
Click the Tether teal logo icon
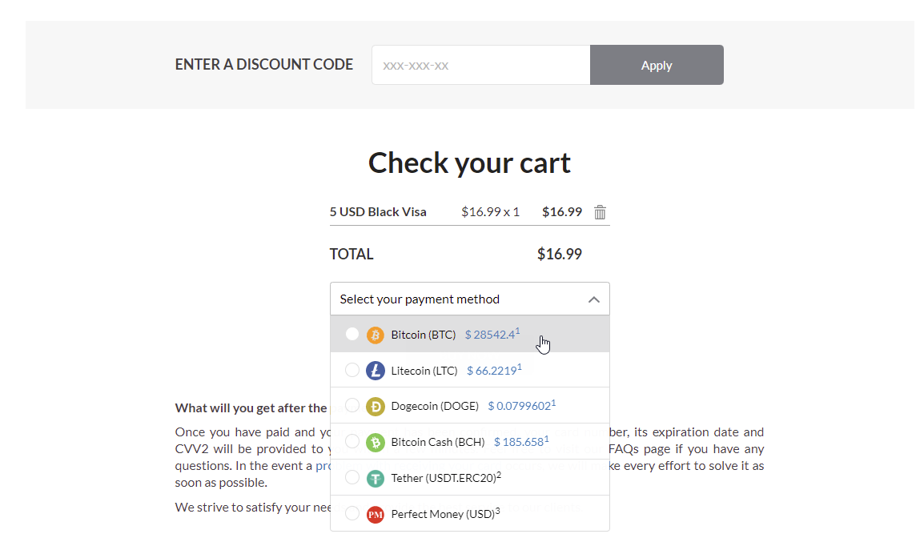pyautogui.click(x=376, y=478)
